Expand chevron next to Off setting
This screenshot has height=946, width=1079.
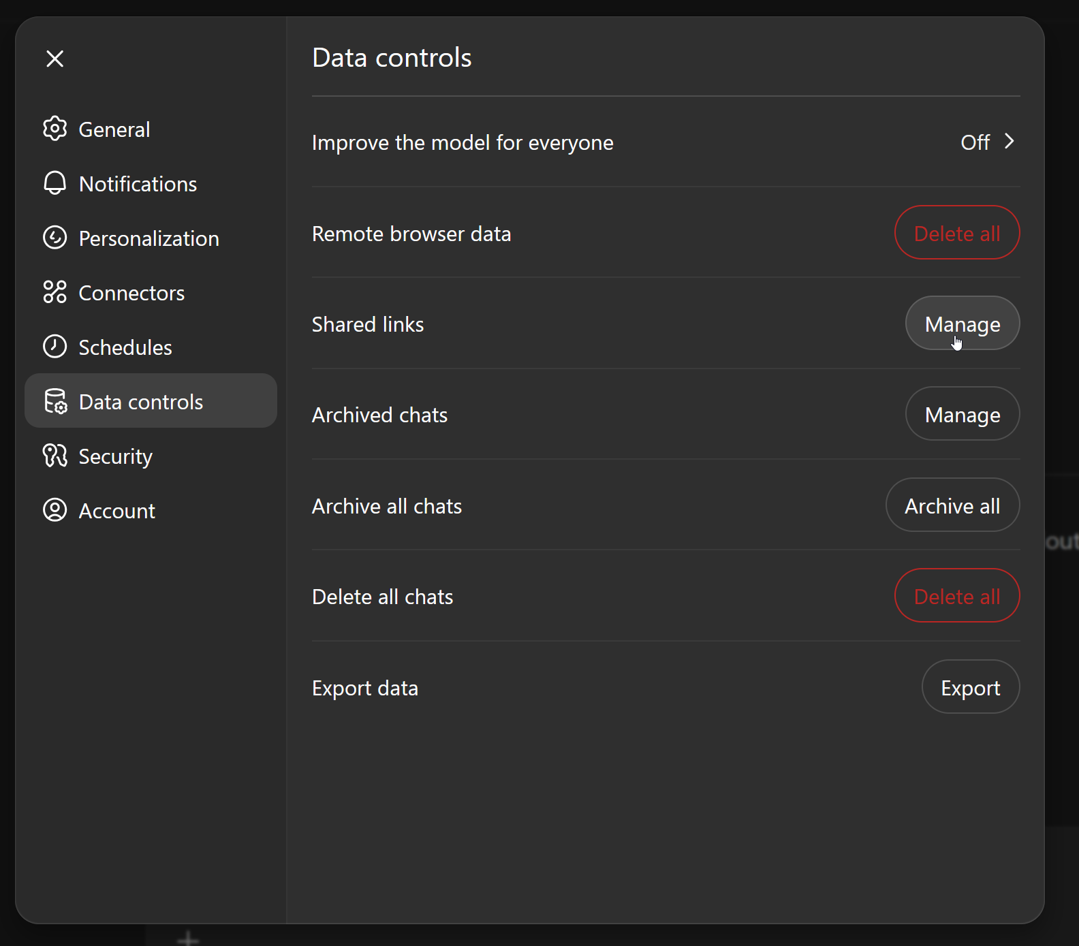click(x=1010, y=142)
